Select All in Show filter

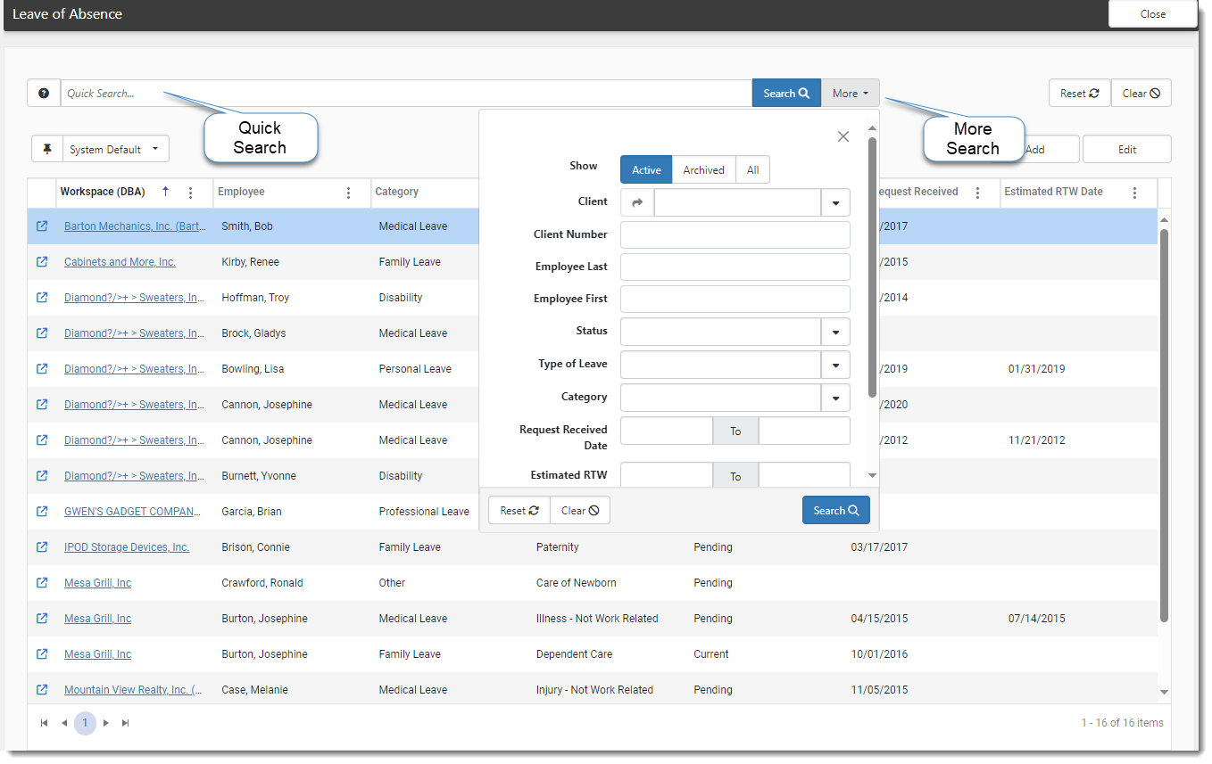point(752,169)
